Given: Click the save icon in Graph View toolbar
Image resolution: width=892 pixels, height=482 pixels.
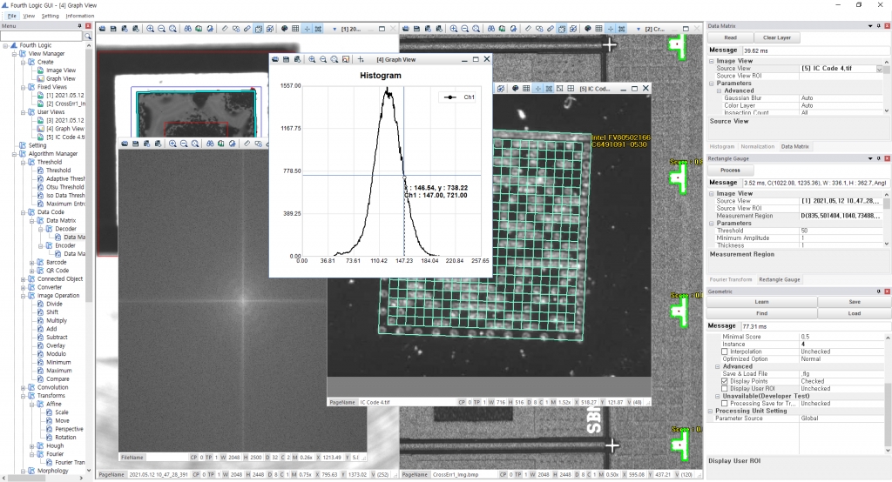Looking at the screenshot, I should 286,59.
